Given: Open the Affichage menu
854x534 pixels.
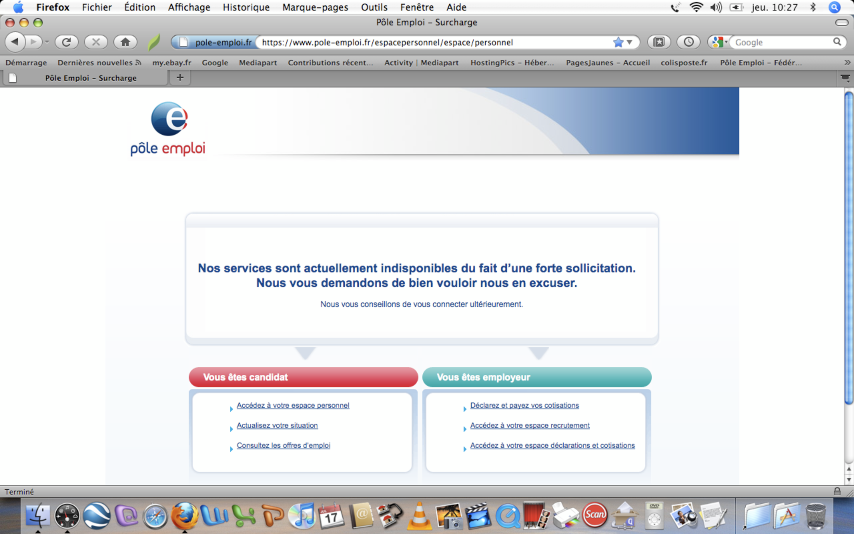Looking at the screenshot, I should [189, 7].
